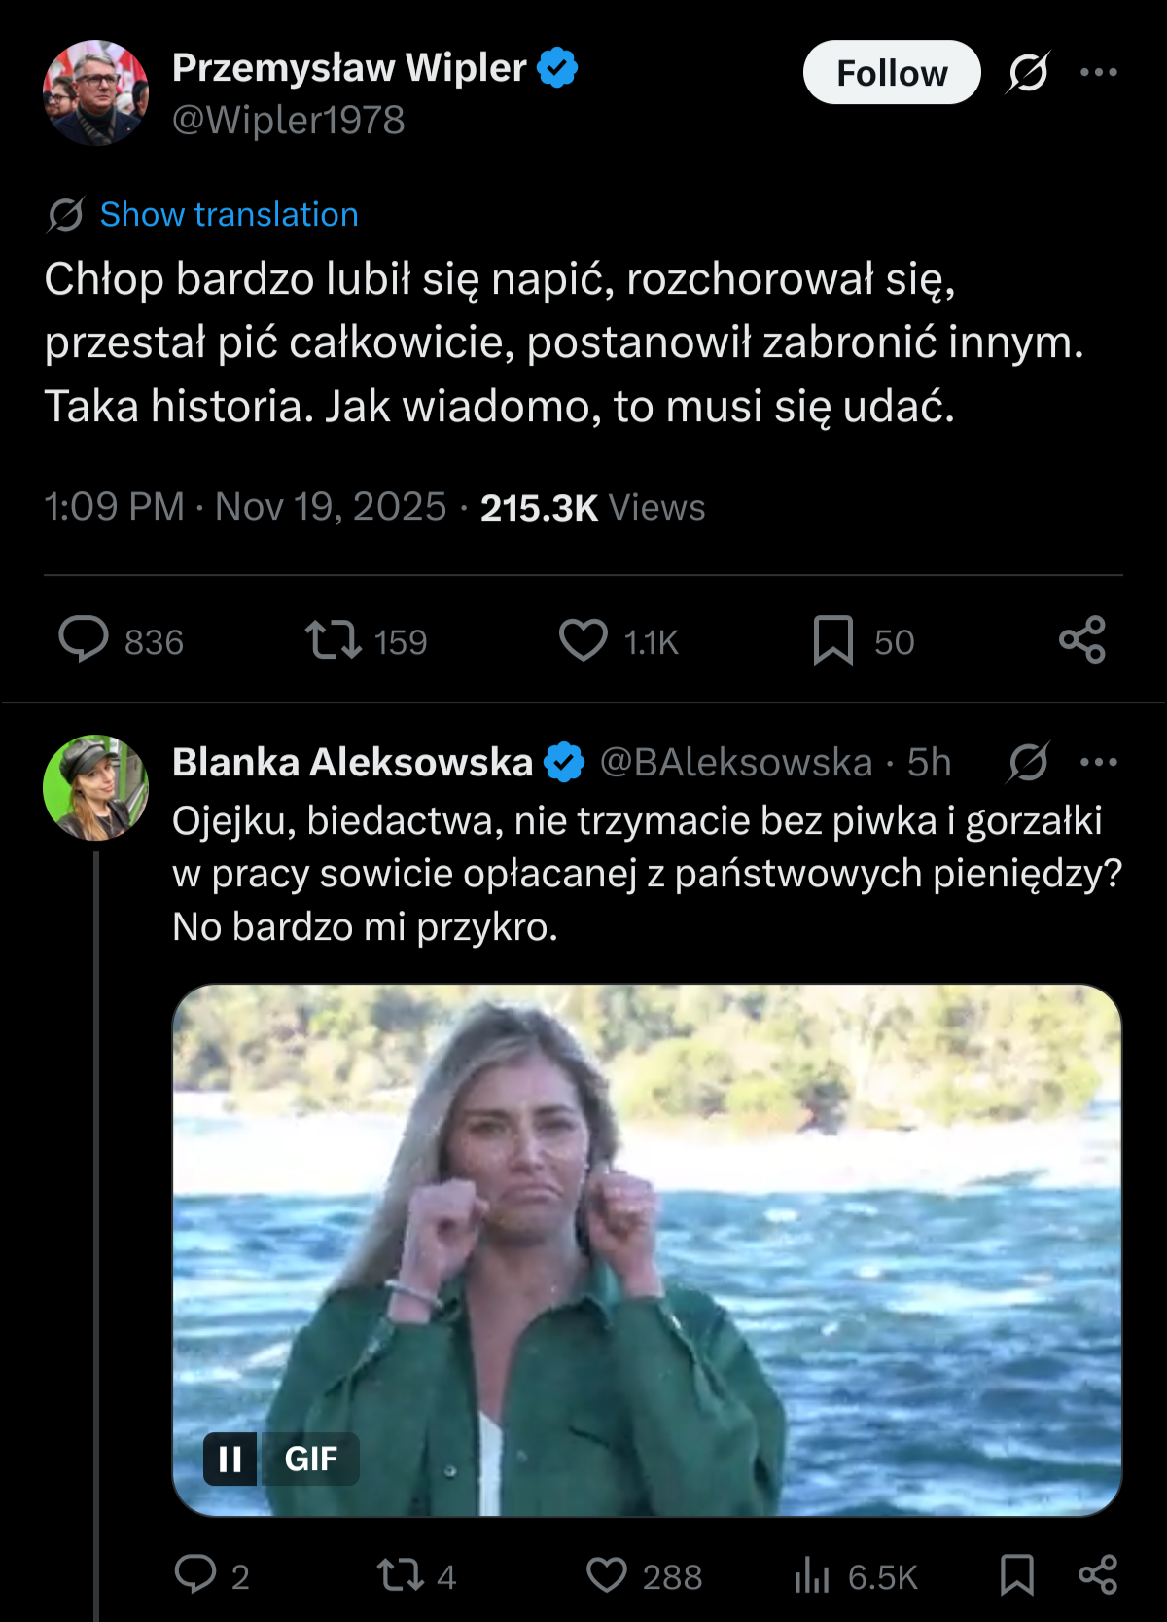Like Wipler's tweet
1167x1622 pixels.
(584, 640)
